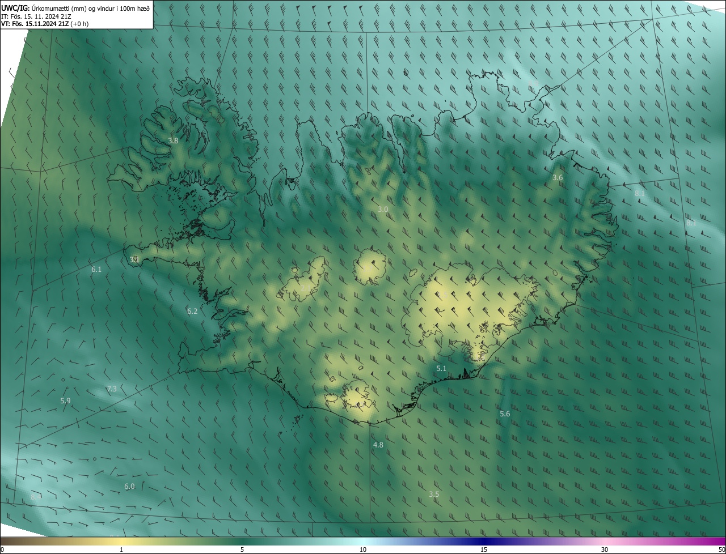Screen dimensions: 726x554
Task: Click the 5.6 value off the southeast coast
Action: point(505,415)
